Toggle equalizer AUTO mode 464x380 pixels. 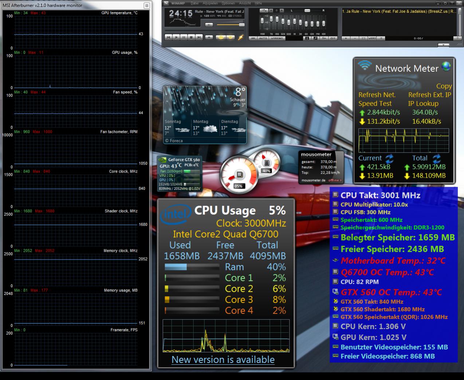pyautogui.click(x=263, y=38)
